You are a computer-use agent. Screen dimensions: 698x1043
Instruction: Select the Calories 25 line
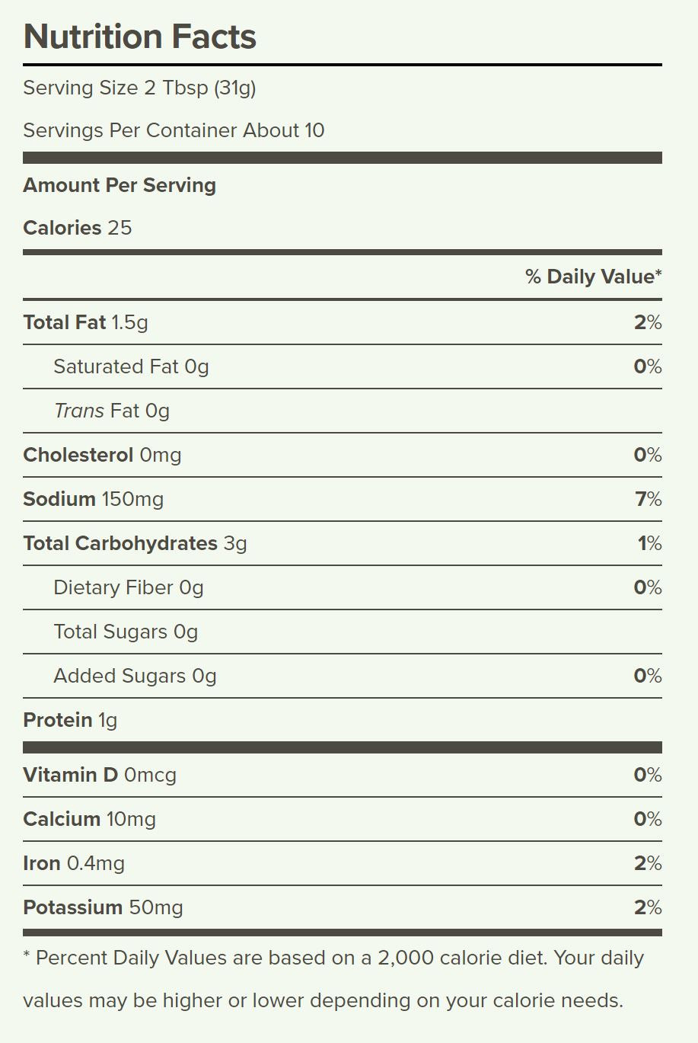coord(78,228)
